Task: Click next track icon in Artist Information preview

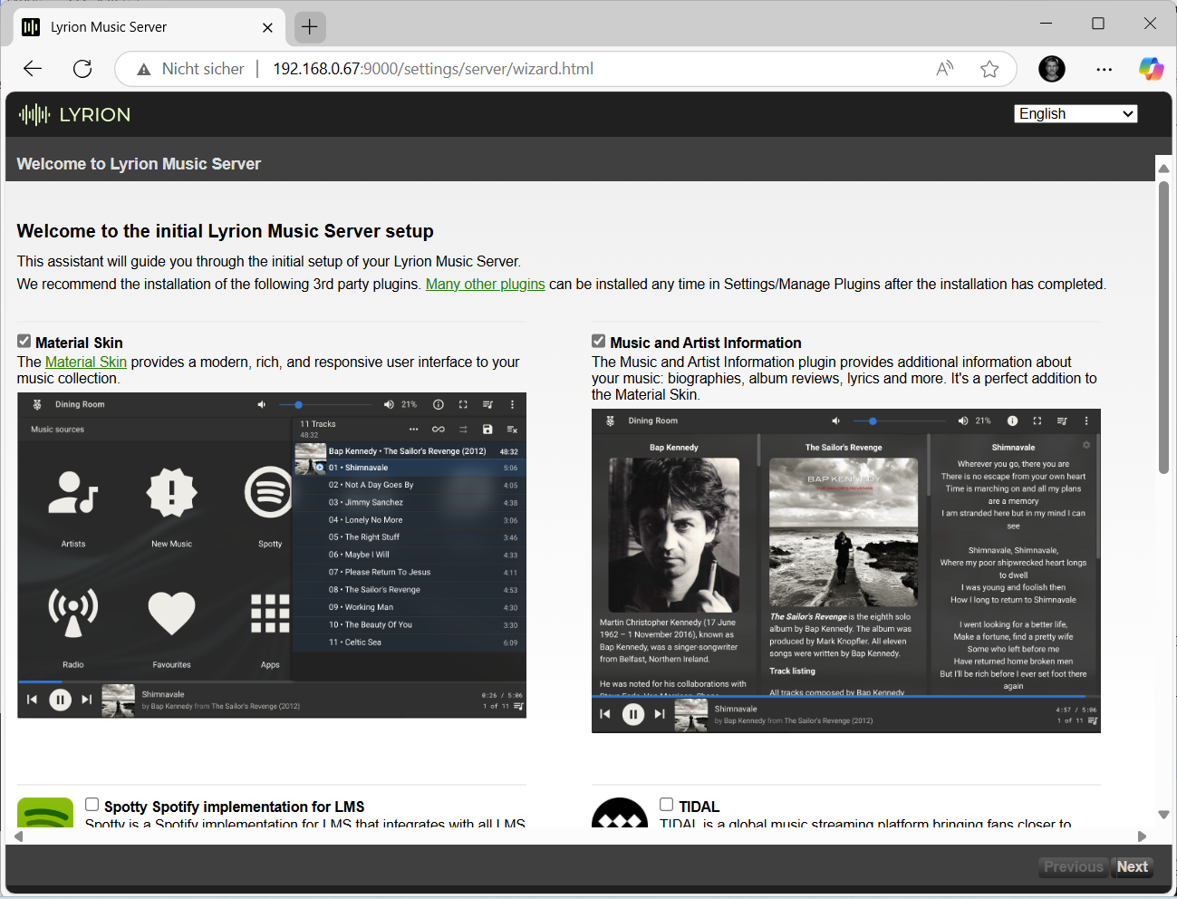Action: (x=660, y=714)
